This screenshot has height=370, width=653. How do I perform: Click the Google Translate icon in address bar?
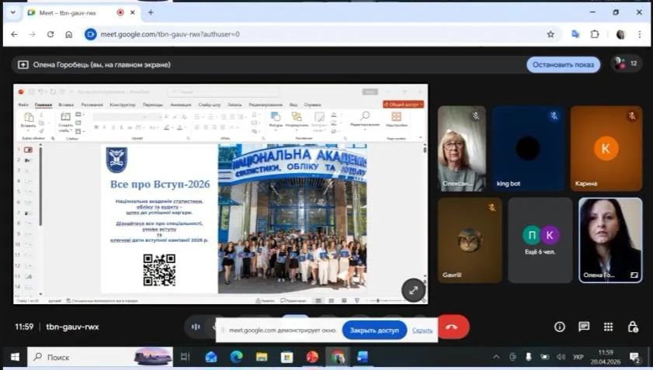pyautogui.click(x=575, y=34)
